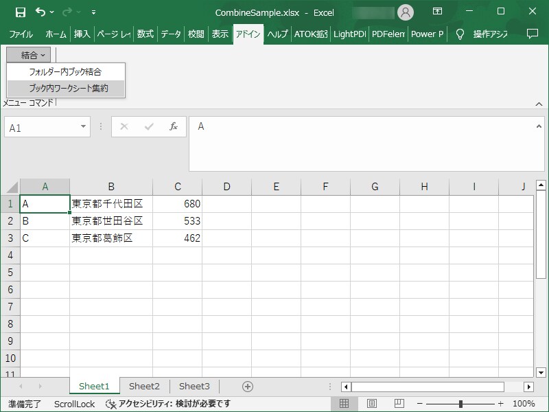549x412 pixels.
Task: Click horizontal scrollbar left arrow
Action: point(346,387)
